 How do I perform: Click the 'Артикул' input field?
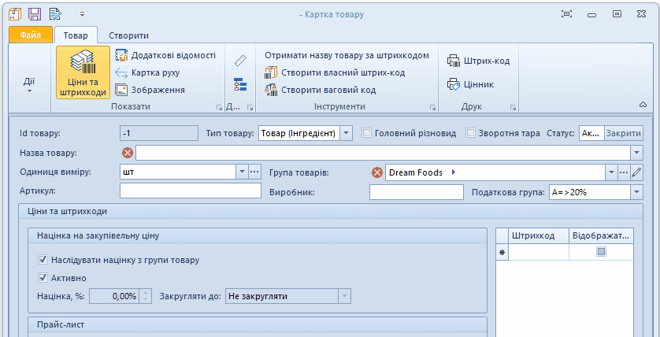[x=190, y=191]
